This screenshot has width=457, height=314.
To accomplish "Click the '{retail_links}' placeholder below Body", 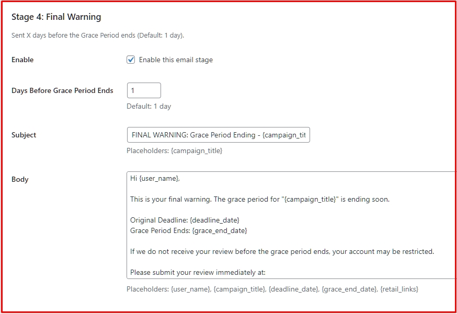I will pyautogui.click(x=399, y=289).
